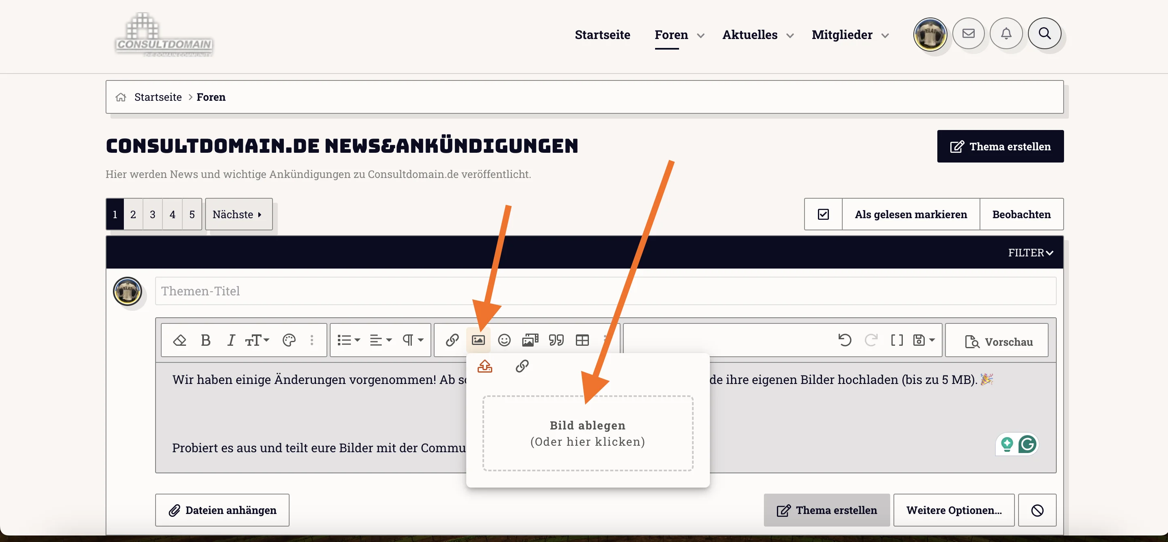The width and height of the screenshot is (1168, 542).
Task: Select the upload image tab in popup
Action: (485, 366)
